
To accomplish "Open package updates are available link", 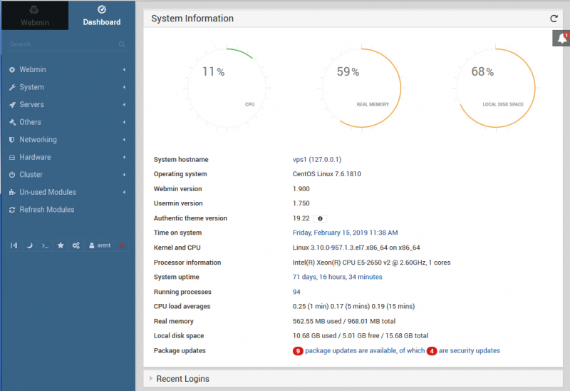I will pyautogui.click(x=365, y=350).
